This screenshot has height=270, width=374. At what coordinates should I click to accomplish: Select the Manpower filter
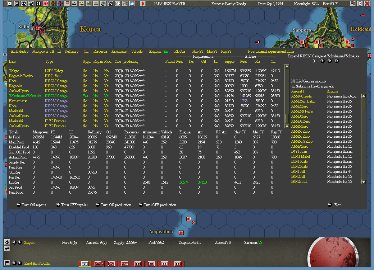pyautogui.click(x=40, y=51)
